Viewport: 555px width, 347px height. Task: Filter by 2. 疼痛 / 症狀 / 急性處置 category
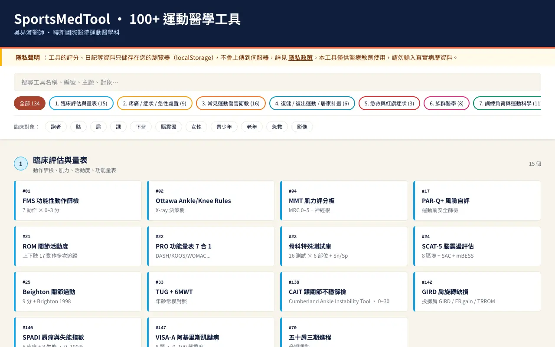tap(155, 103)
